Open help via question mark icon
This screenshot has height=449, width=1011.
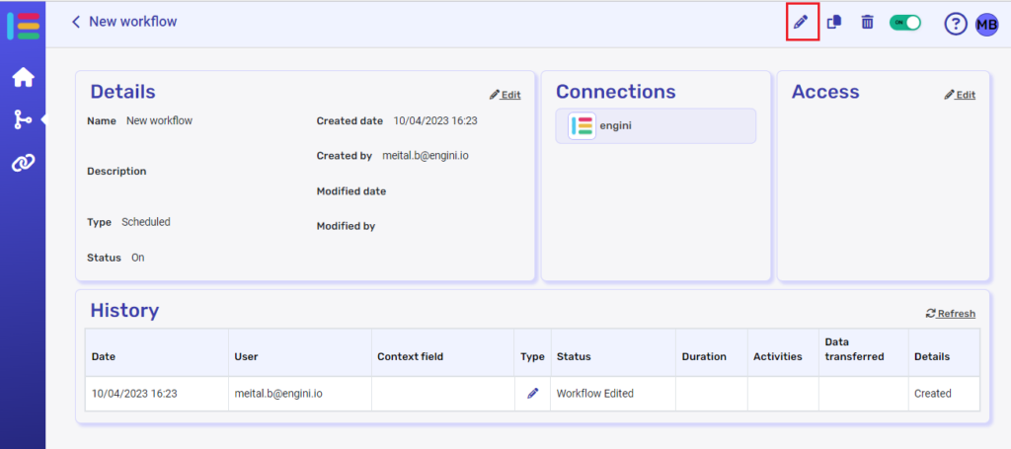[955, 24]
